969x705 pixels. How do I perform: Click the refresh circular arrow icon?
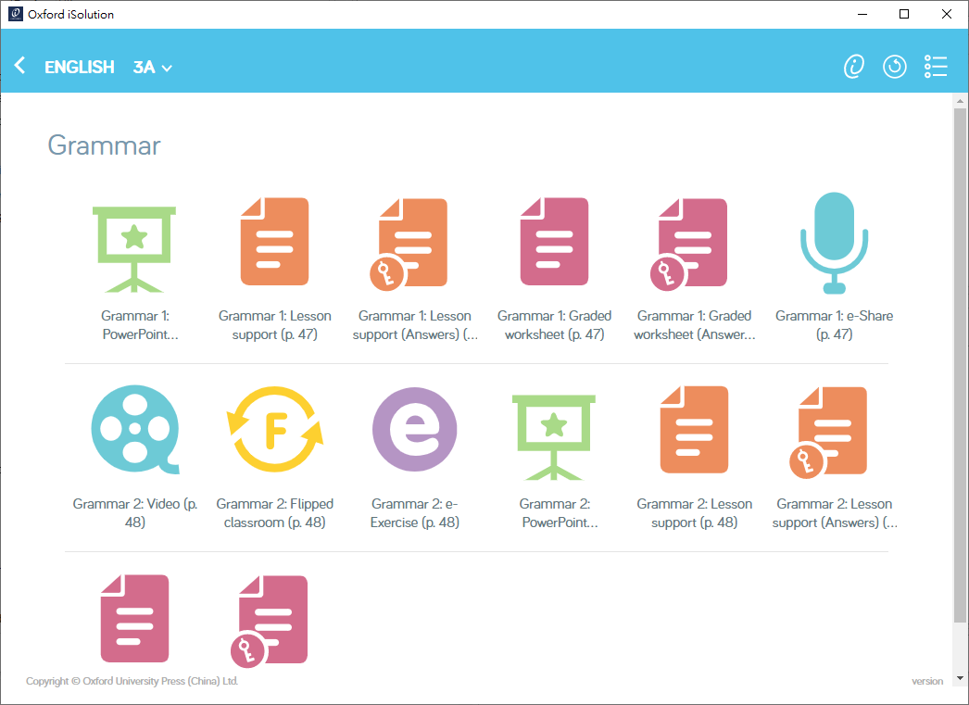pos(894,66)
